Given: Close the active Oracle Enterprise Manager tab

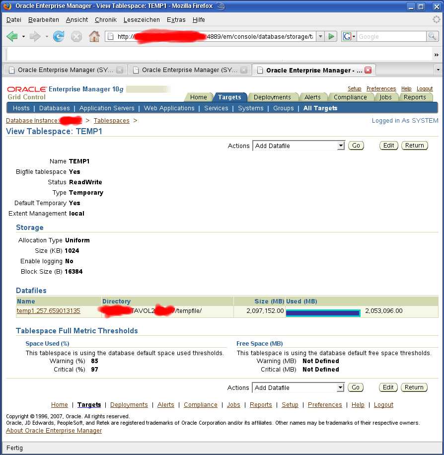Looking at the screenshot, I should (368, 70).
